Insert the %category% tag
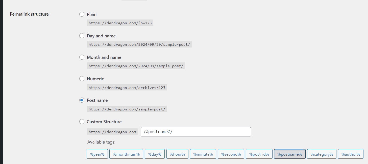 pyautogui.click(x=322, y=154)
